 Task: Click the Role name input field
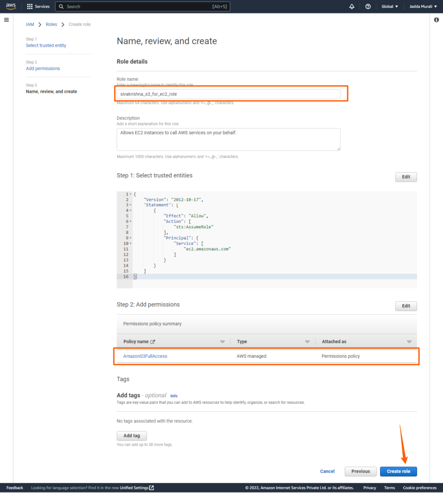click(228, 94)
